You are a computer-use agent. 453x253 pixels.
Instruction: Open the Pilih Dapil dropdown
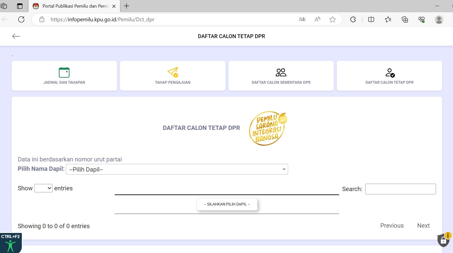coord(177,169)
